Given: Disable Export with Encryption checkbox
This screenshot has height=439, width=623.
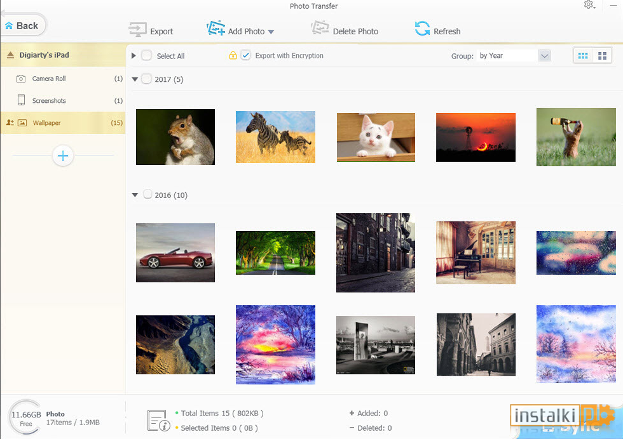Looking at the screenshot, I should pos(245,56).
